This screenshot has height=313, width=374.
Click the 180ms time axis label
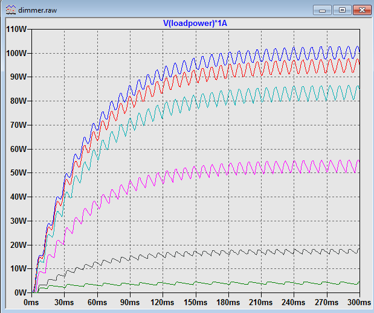coord(228,302)
